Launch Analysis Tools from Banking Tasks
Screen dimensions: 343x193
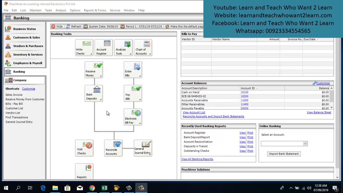click(123, 48)
